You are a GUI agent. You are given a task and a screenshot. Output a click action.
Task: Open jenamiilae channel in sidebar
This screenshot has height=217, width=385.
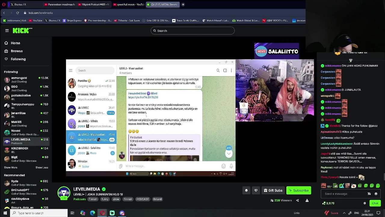pos(26,115)
